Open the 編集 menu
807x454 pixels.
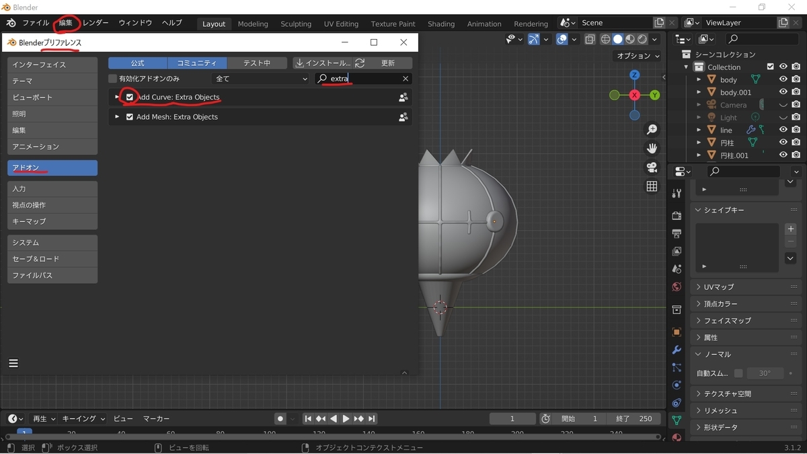(x=65, y=23)
